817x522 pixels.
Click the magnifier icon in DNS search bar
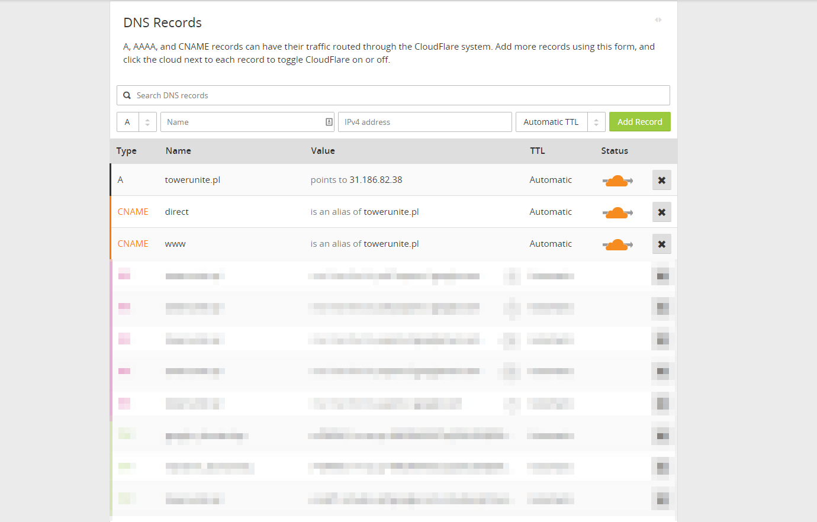(x=127, y=95)
